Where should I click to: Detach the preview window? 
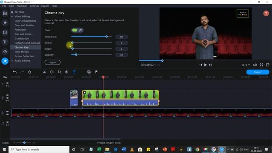[x=268, y=65]
